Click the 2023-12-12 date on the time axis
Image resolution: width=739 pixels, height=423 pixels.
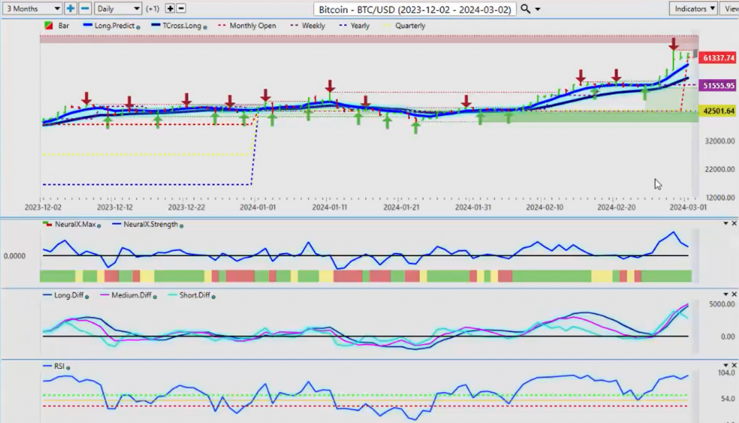click(x=115, y=207)
